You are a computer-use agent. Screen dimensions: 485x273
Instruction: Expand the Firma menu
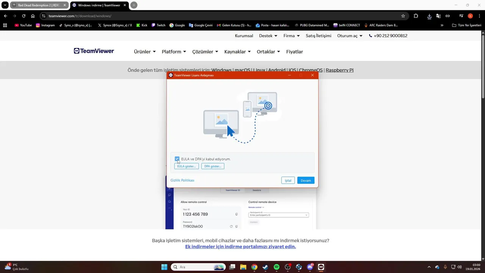pos(292,36)
